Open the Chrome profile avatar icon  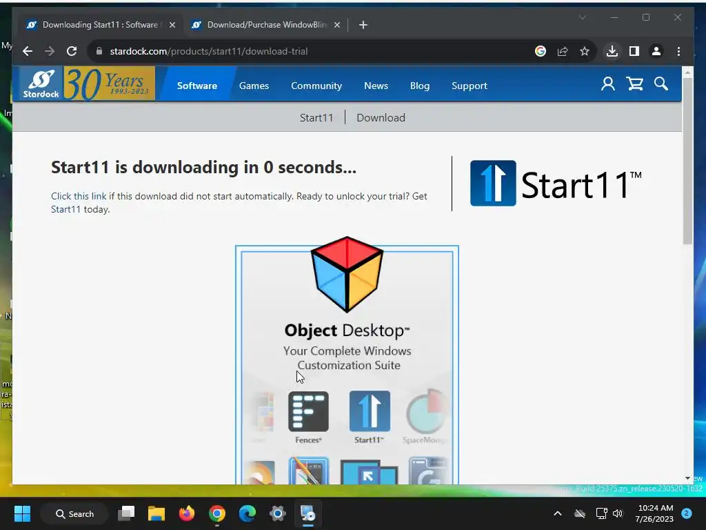pos(656,51)
